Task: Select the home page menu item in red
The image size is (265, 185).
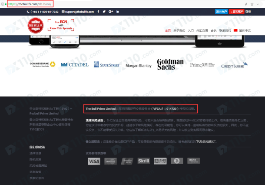Action: [x=168, y=30]
